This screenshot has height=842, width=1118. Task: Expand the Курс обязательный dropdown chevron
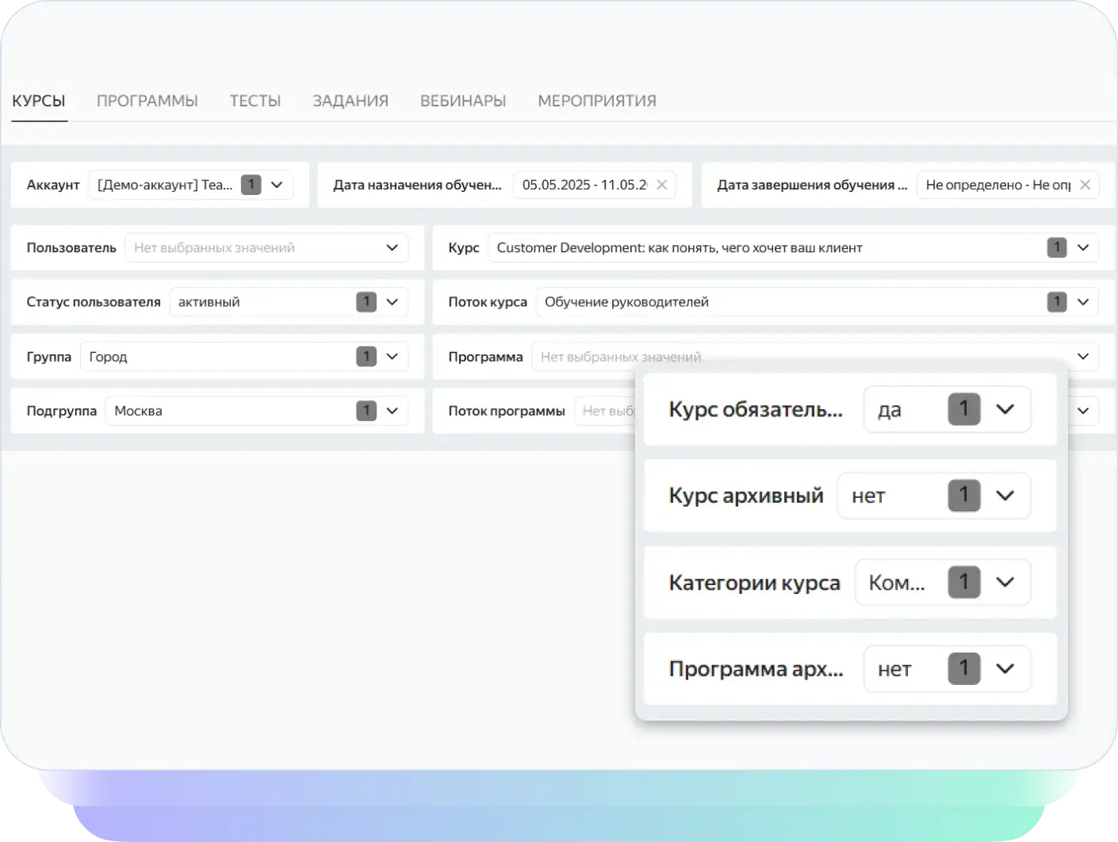pyautogui.click(x=1005, y=409)
